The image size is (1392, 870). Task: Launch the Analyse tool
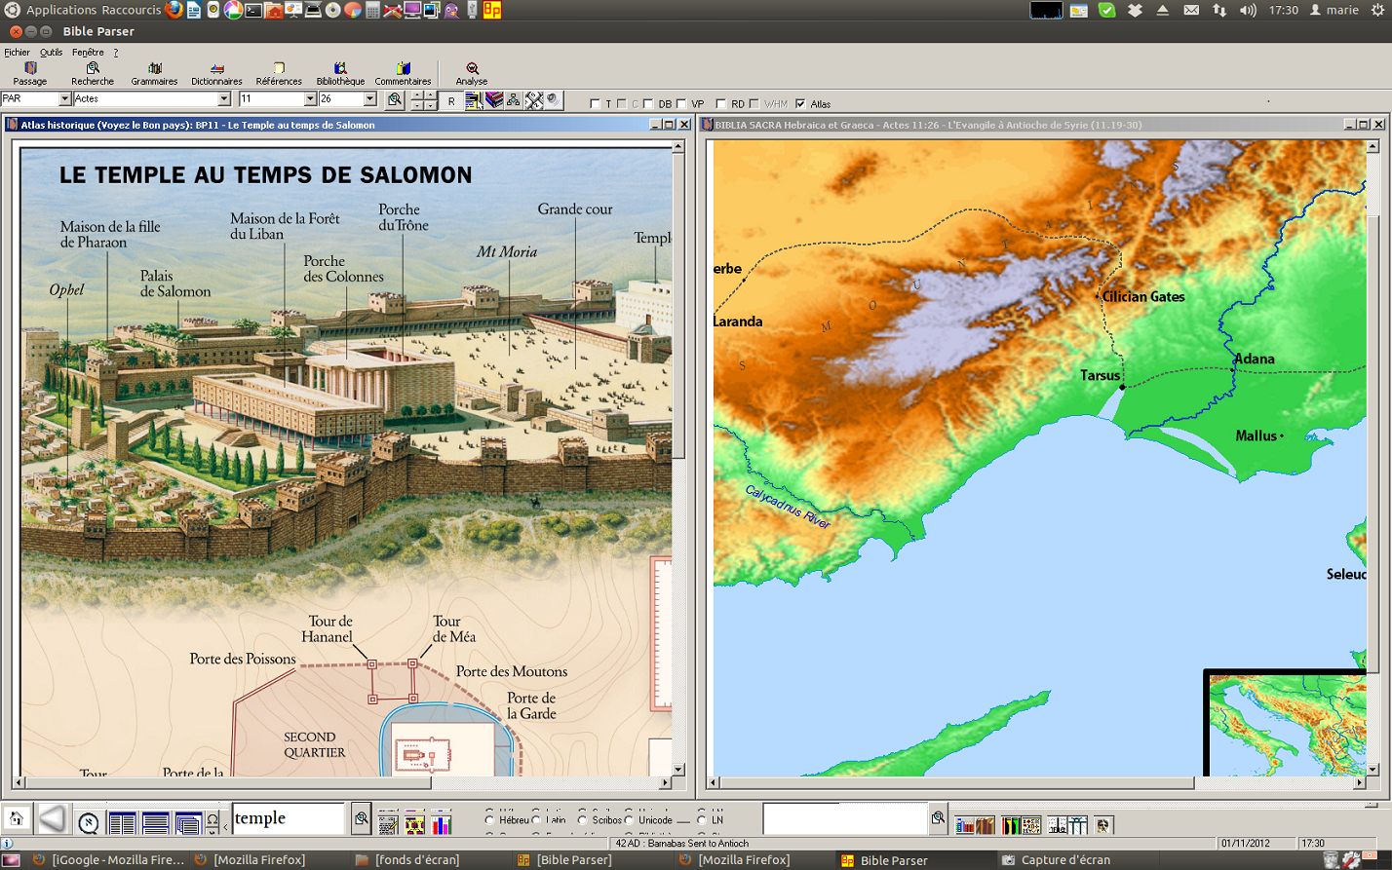[x=472, y=74]
